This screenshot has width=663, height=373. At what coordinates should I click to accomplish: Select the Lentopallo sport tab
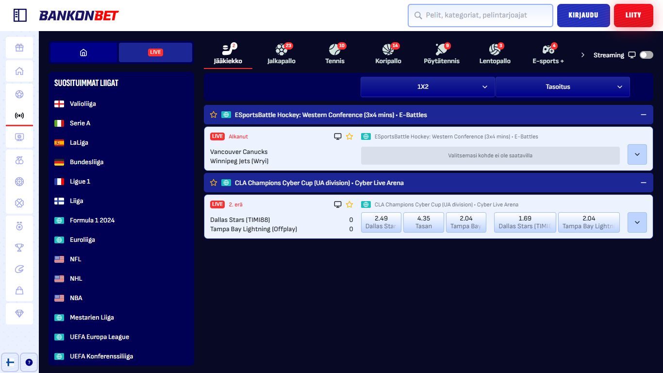[495, 54]
